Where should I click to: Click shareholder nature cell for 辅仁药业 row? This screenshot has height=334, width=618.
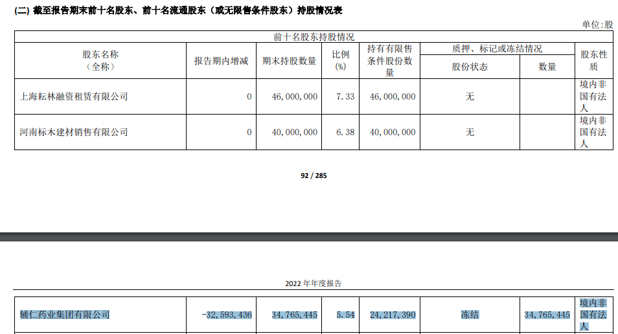tap(593, 315)
